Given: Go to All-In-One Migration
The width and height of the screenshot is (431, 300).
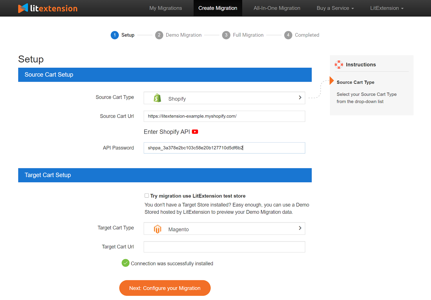Looking at the screenshot, I should (x=277, y=8).
